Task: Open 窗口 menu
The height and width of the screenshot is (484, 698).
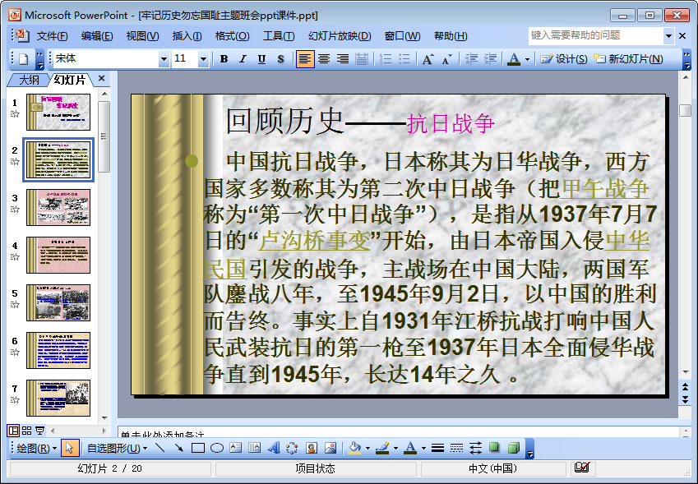Action: pos(402,36)
